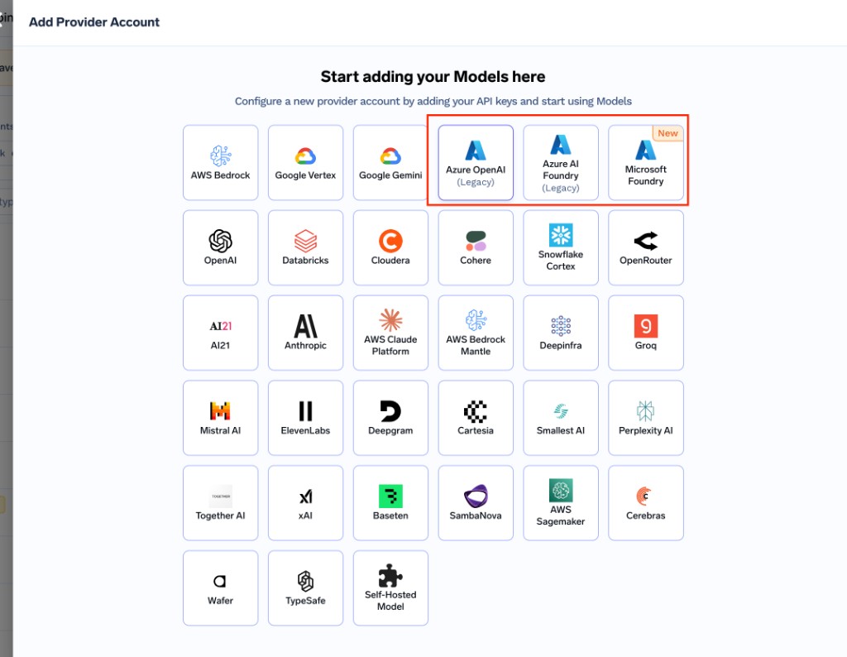
Task: Click the New badge on Microsoft Foundry
Action: click(x=668, y=133)
